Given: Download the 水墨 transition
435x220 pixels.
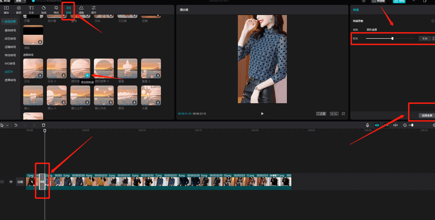Looking at the screenshot, I should coord(158,102).
